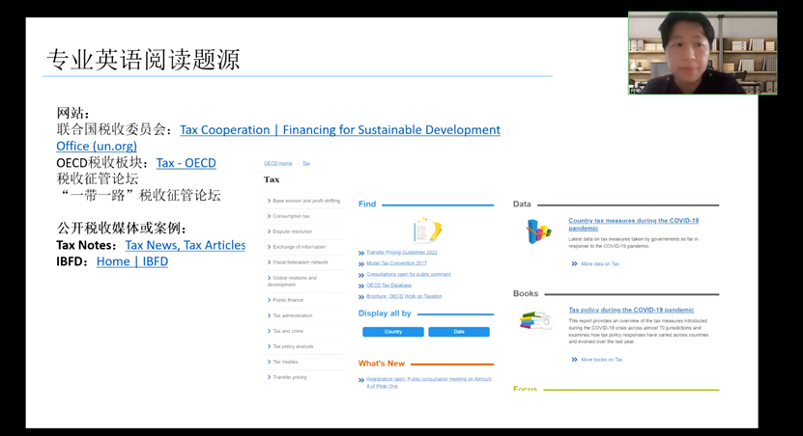Click the documents icon under Find
803x436 pixels.
click(x=427, y=231)
